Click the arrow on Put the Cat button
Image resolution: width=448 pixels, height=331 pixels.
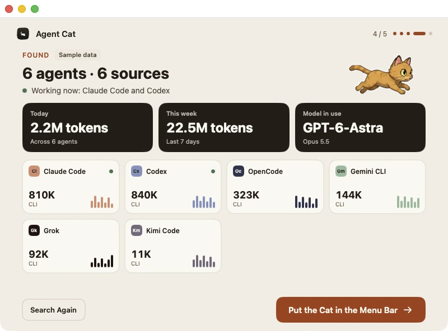point(408,310)
